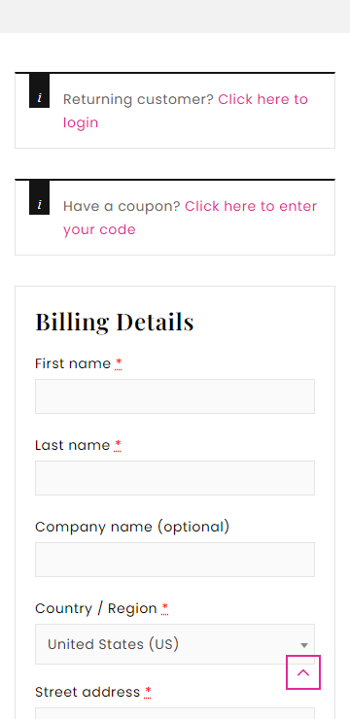Image resolution: width=350 pixels, height=719 pixels.
Task: Click the Country / Region dropdown arrow
Action: coord(303,645)
